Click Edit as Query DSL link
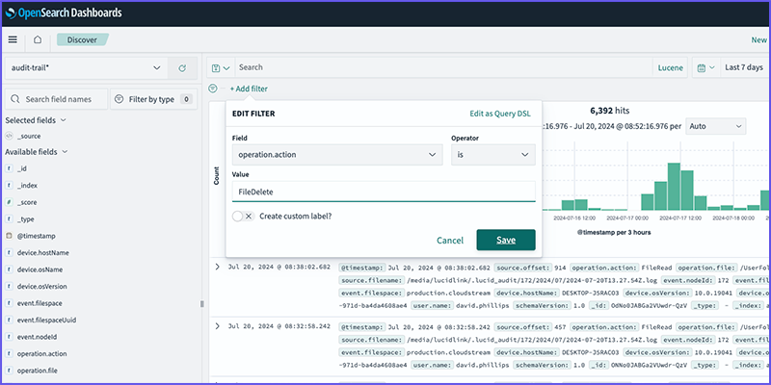This screenshot has height=385, width=771. [x=500, y=114]
